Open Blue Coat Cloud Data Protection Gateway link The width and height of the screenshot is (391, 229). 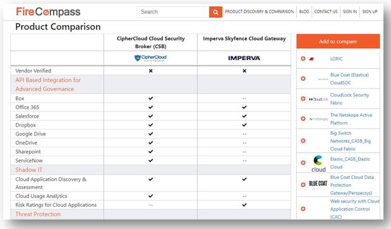pos(352,185)
